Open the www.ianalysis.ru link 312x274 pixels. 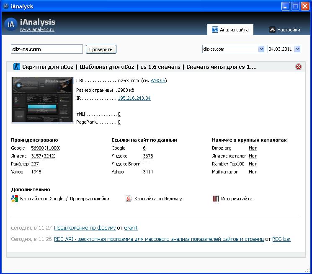(x=37, y=30)
